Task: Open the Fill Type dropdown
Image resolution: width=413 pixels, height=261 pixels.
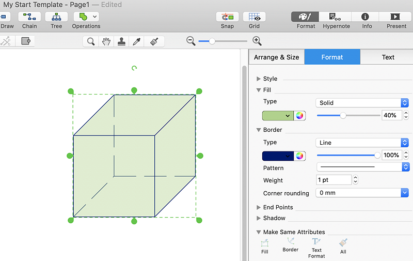Action: coord(362,103)
